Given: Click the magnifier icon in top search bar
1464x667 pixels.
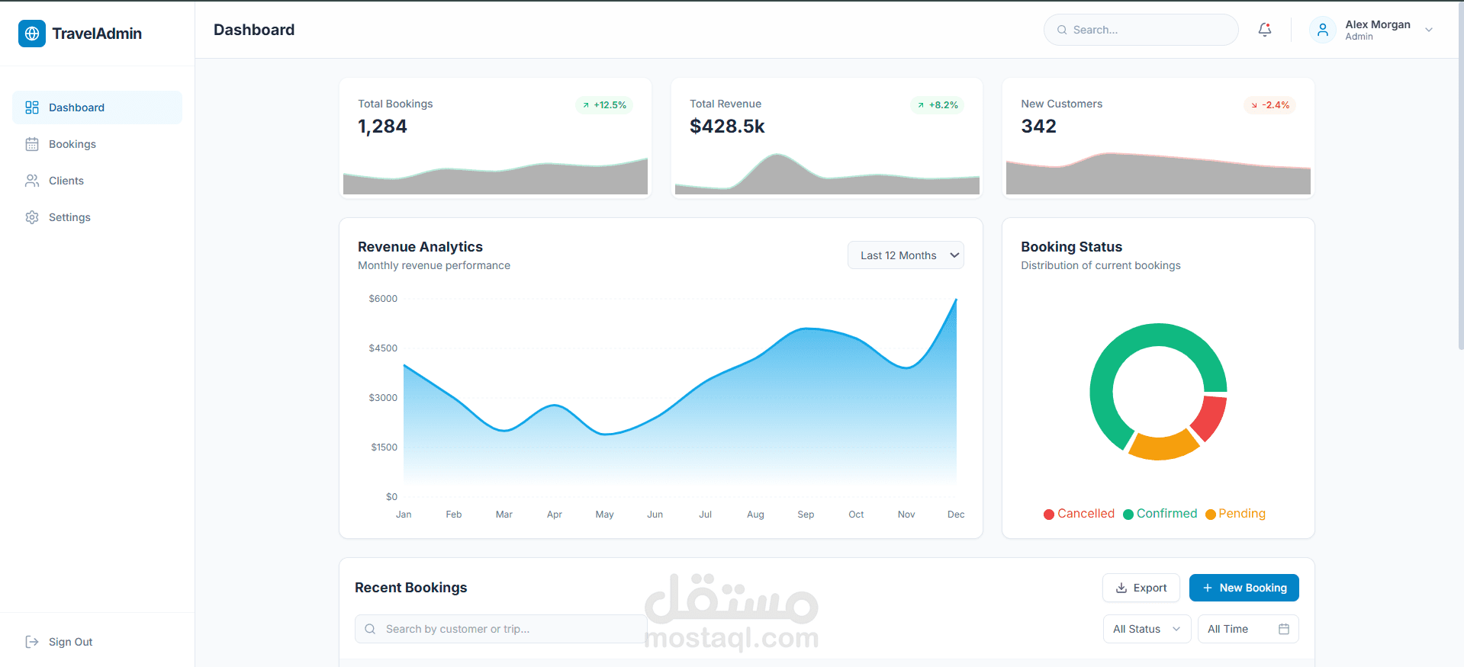Looking at the screenshot, I should 1062,30.
